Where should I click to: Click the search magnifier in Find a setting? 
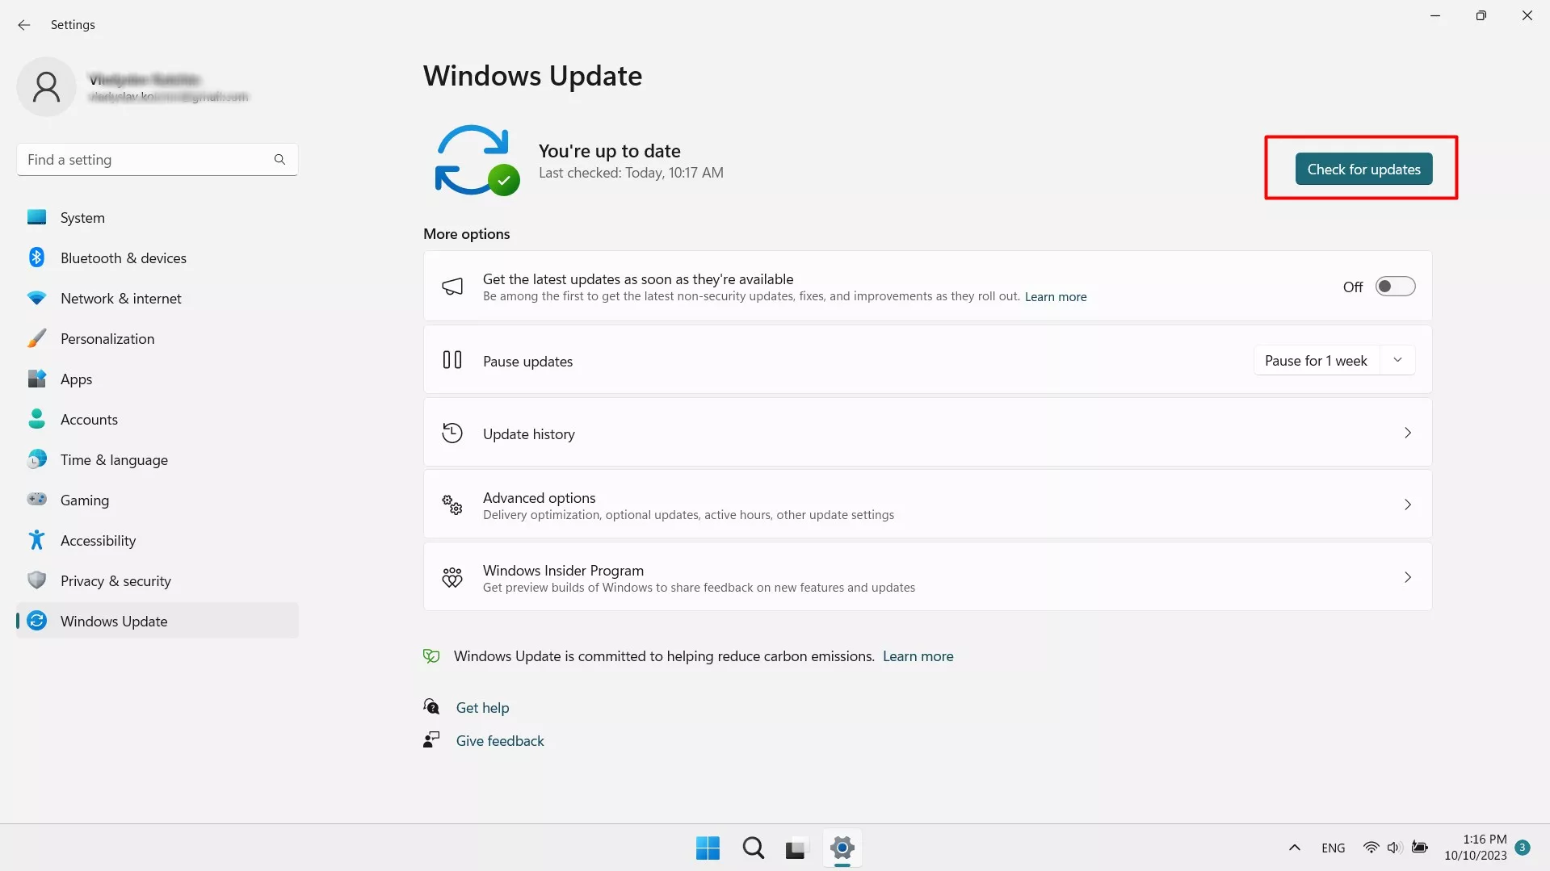(279, 160)
